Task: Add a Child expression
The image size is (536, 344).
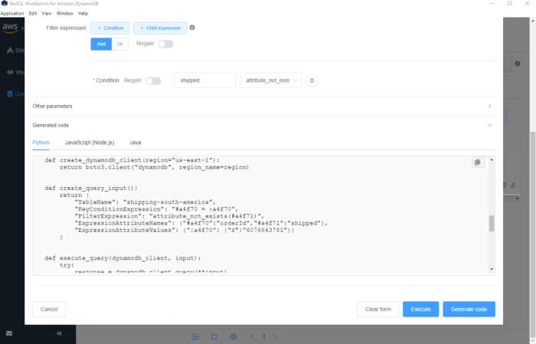Action: coord(160,28)
